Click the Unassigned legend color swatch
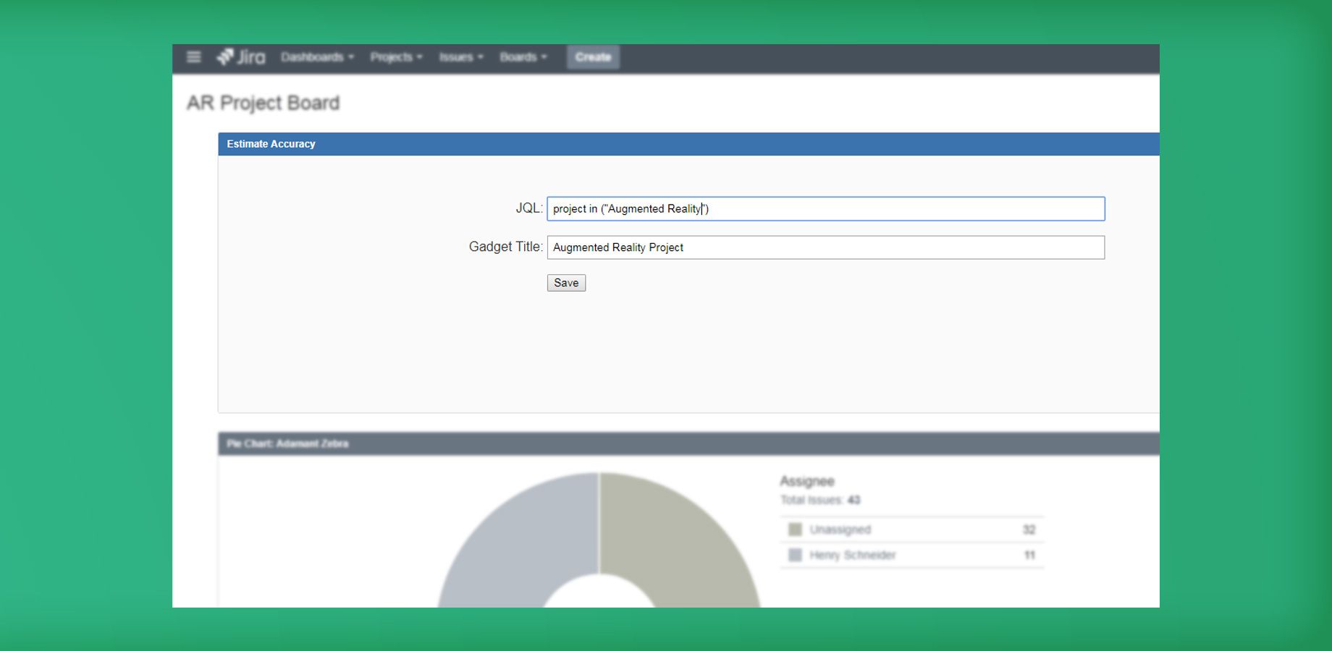The width and height of the screenshot is (1332, 651). pos(795,529)
